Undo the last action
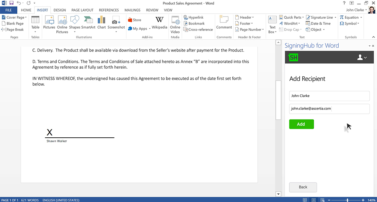The width and height of the screenshot is (377, 202). (x=18, y=3)
